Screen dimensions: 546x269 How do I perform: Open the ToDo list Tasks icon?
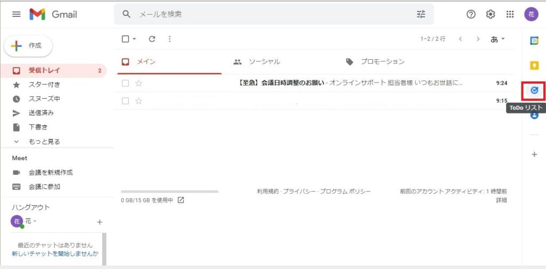(x=534, y=91)
